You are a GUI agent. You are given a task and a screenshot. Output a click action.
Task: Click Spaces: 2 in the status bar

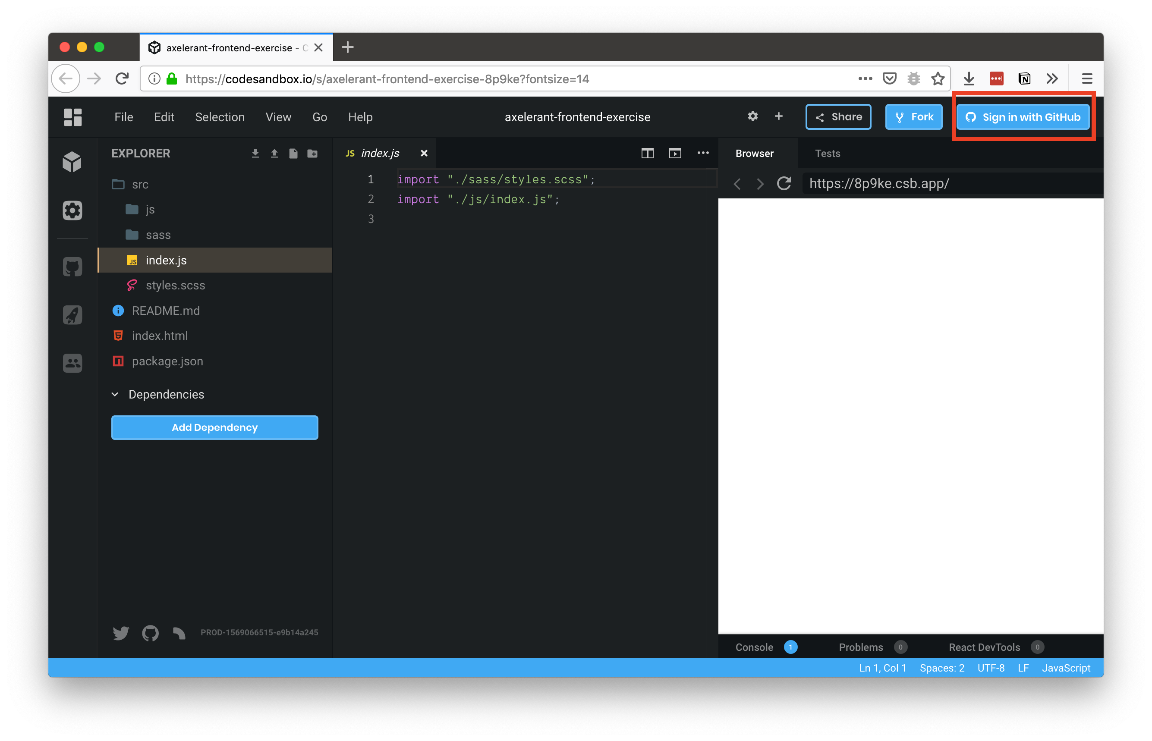pos(942,668)
